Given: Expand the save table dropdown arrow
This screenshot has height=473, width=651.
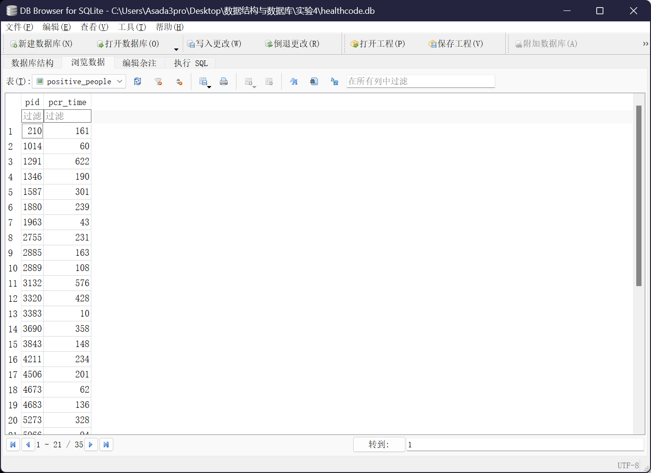Looking at the screenshot, I should click(209, 87).
